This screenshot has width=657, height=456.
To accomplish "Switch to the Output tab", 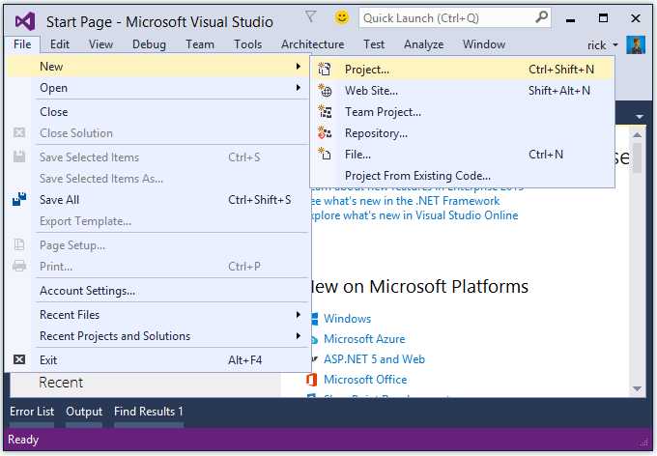I will 84,412.
